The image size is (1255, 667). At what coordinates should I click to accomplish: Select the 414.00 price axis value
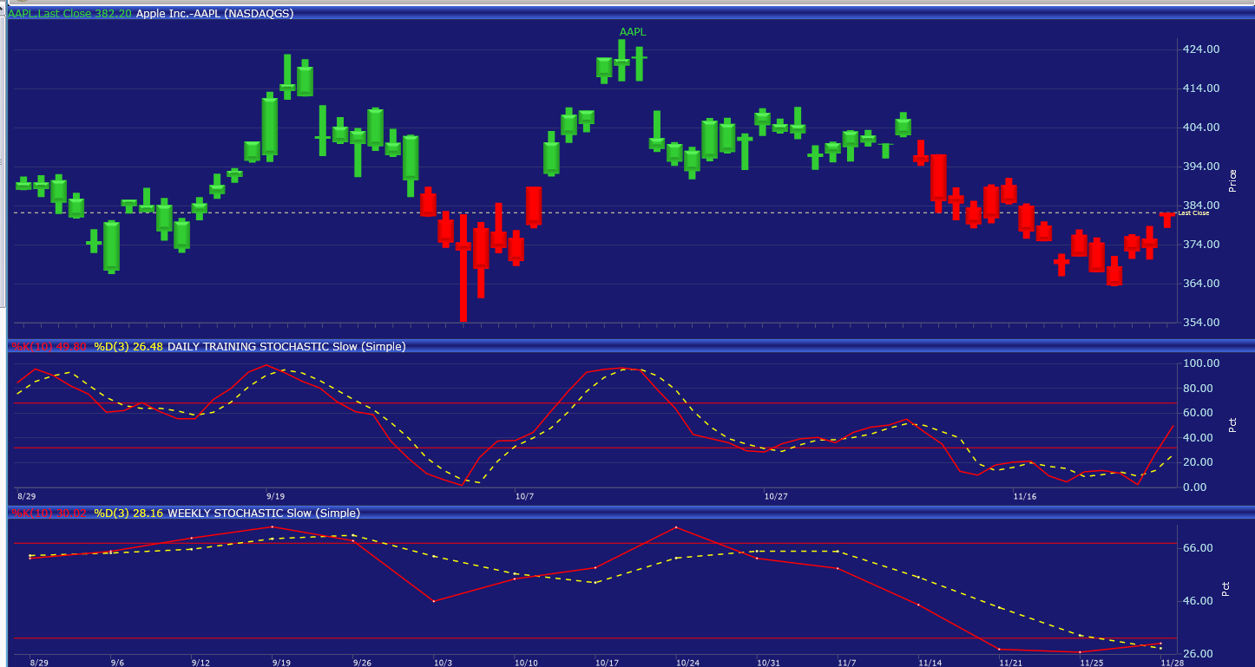1202,88
